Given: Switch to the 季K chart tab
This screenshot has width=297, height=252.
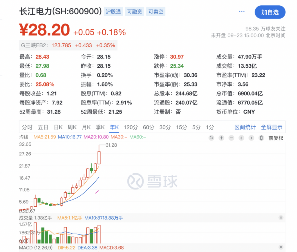Looking at the screenshot, I should pos(100,127).
